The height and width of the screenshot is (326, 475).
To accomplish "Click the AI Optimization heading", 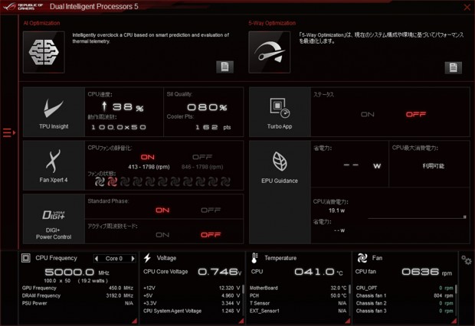I will tap(42, 23).
